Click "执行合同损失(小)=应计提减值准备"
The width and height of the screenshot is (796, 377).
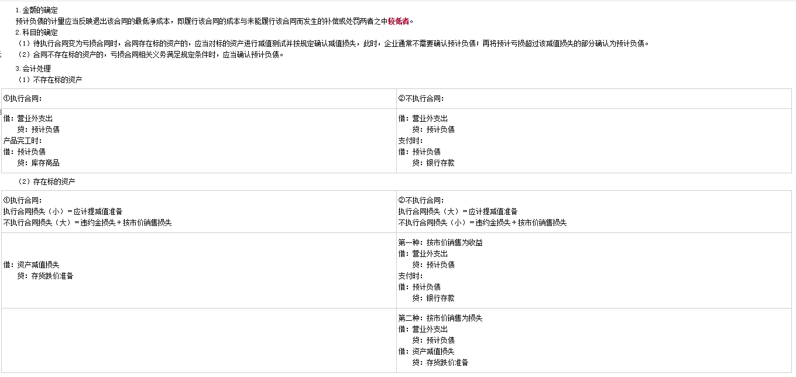pos(63,211)
